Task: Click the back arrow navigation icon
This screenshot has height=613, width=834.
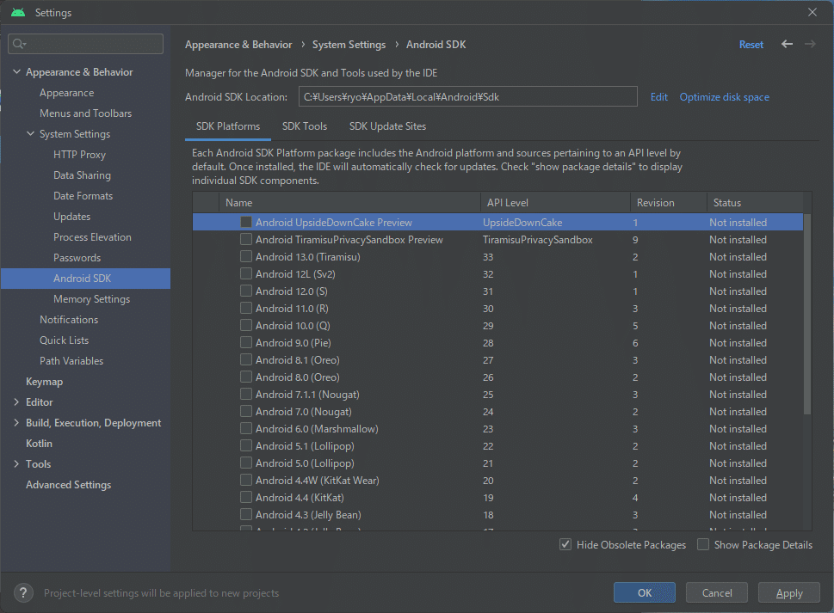Action: (787, 44)
